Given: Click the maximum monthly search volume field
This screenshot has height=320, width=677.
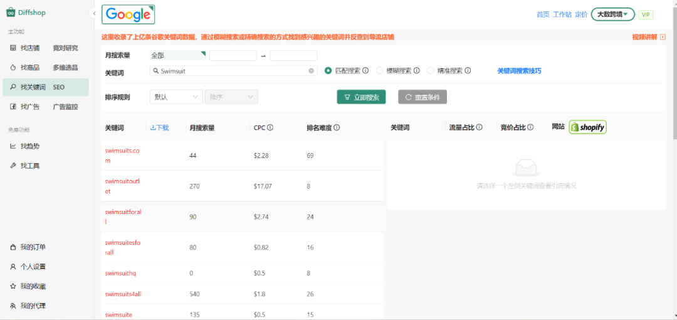Looking at the screenshot, I should tap(293, 55).
